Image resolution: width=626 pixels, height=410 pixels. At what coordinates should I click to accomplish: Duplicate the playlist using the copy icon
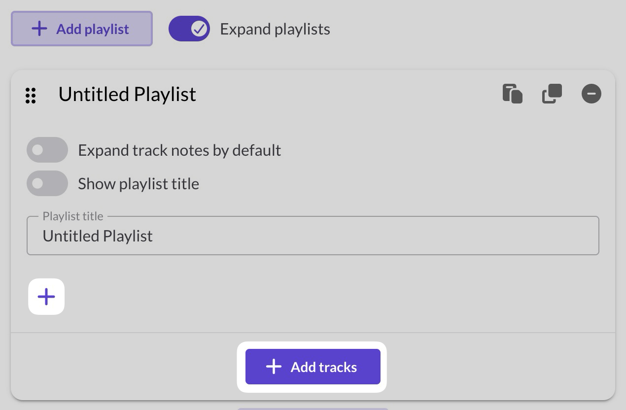click(x=552, y=94)
